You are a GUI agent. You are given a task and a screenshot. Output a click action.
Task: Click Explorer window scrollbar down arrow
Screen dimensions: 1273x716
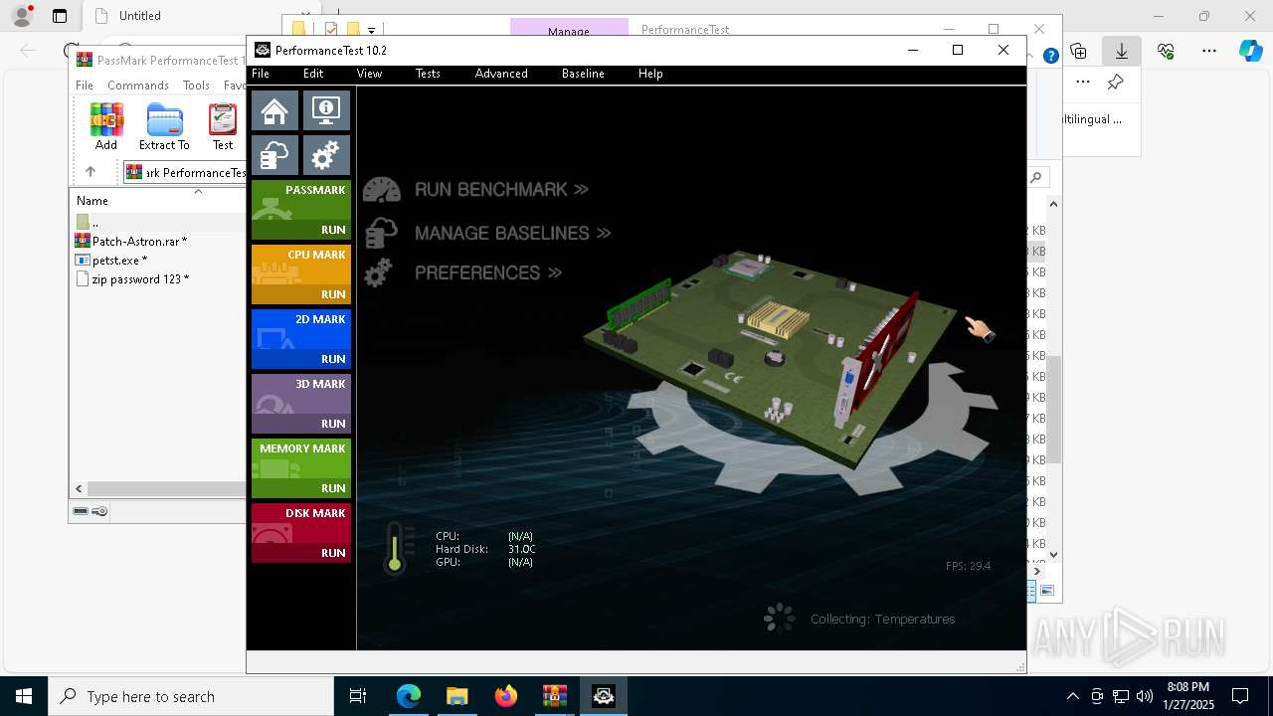pyautogui.click(x=1053, y=555)
